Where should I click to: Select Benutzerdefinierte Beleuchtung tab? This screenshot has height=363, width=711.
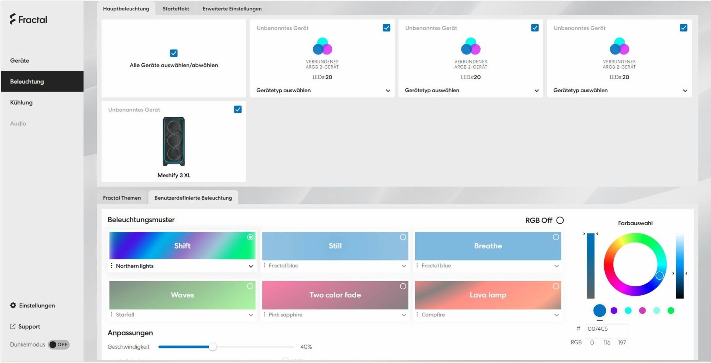tap(193, 198)
